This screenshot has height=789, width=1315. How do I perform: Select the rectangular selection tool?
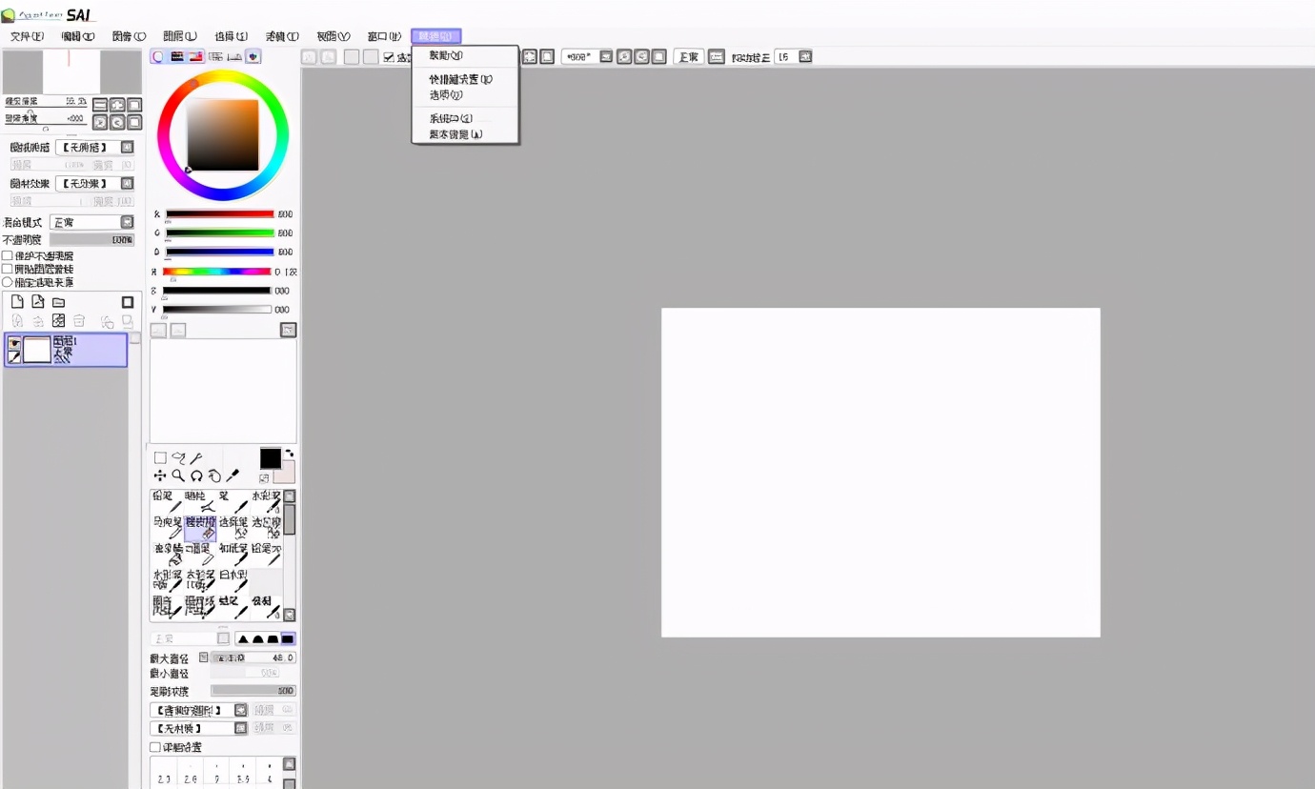pyautogui.click(x=160, y=458)
